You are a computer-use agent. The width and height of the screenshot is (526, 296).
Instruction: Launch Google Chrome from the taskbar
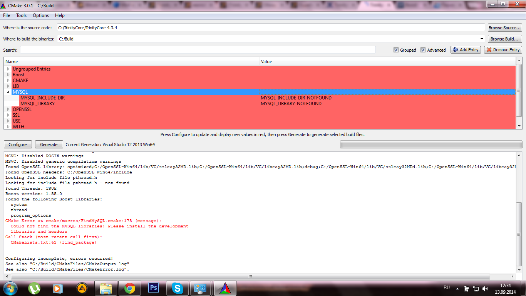pos(129,288)
